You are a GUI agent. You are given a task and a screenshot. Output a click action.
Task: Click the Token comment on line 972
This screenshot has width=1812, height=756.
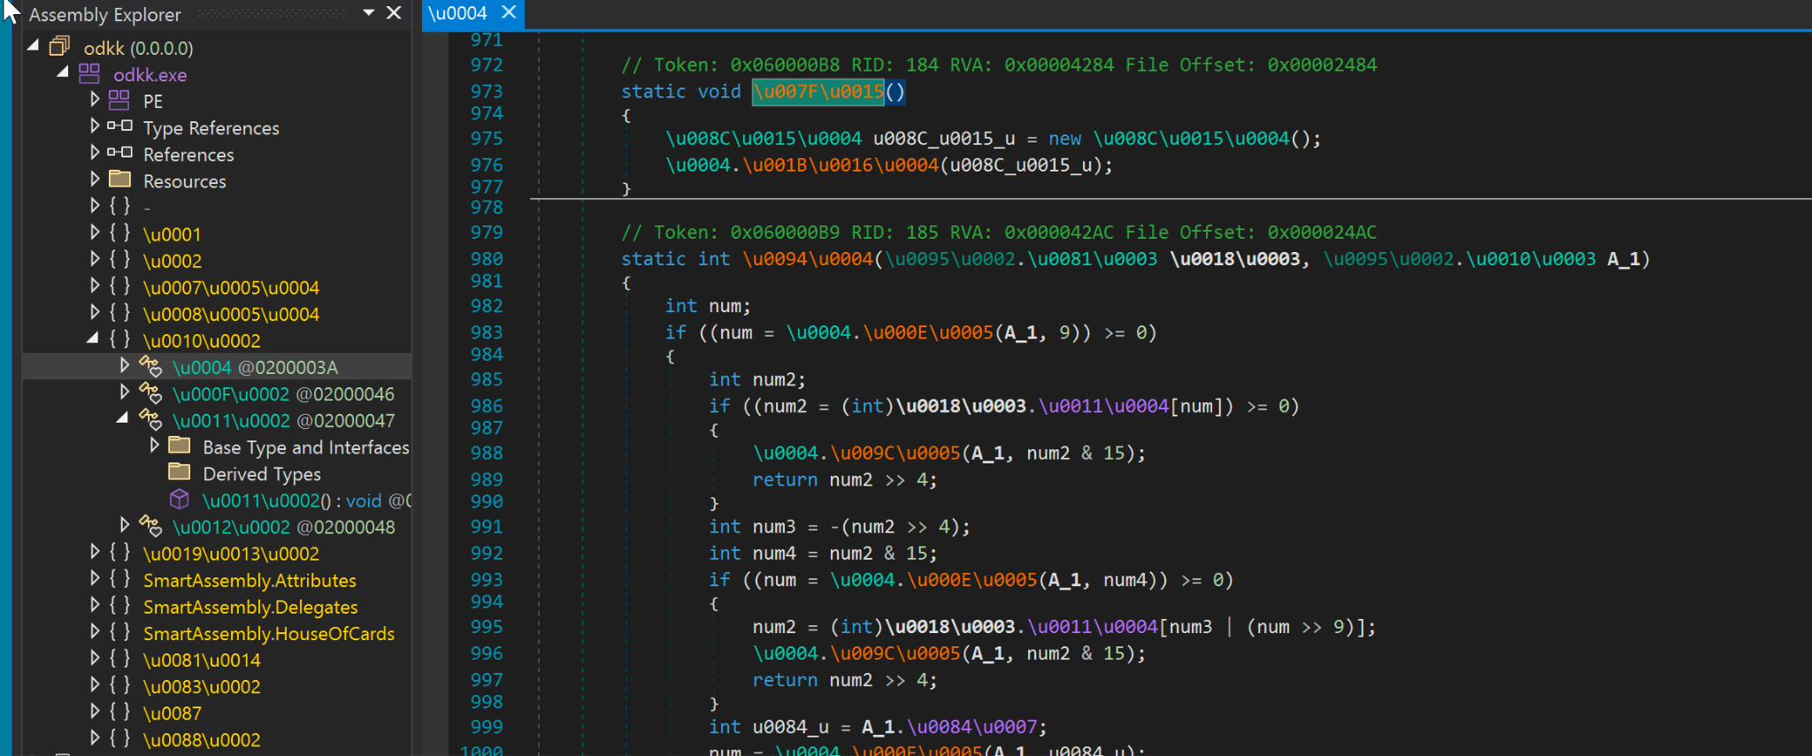(x=999, y=65)
